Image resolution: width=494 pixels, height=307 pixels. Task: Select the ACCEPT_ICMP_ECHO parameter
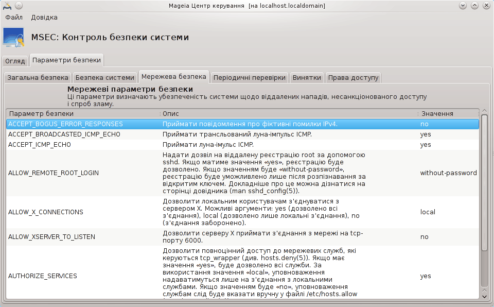[x=40, y=145]
